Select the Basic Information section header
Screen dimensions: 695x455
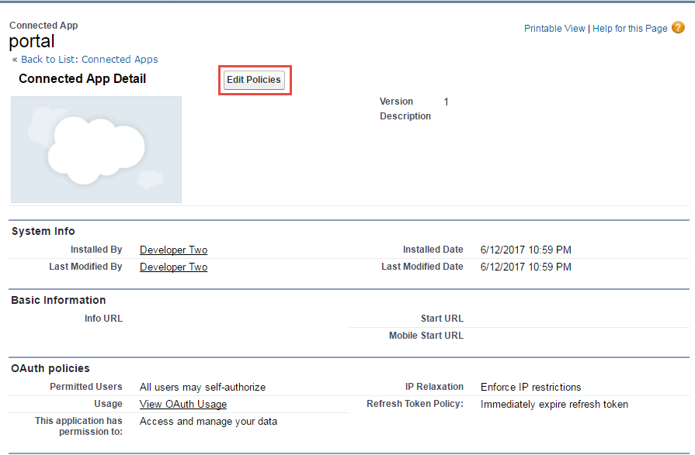pos(58,300)
